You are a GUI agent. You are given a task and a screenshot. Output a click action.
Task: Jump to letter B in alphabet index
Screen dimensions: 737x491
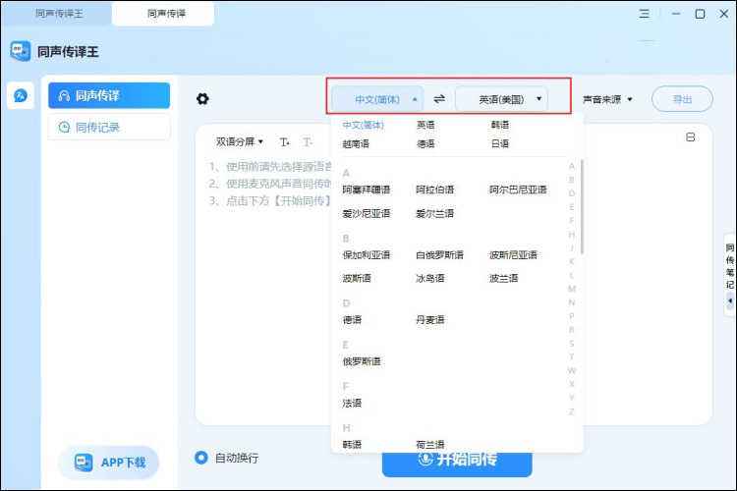(572, 180)
